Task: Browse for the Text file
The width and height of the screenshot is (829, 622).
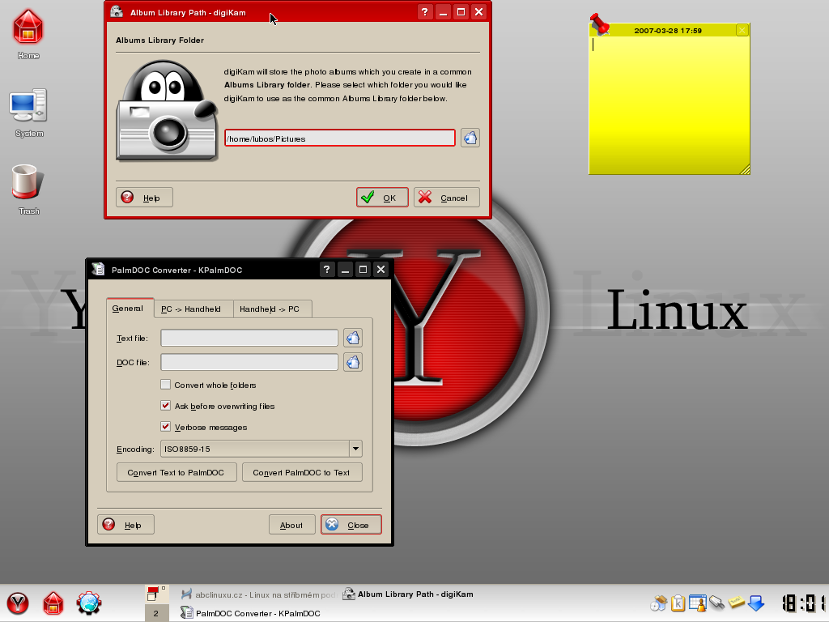Action: (353, 338)
